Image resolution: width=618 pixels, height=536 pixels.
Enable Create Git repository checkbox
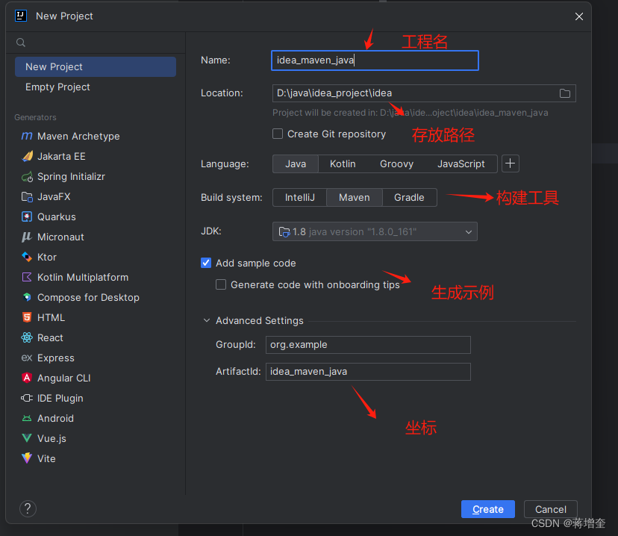click(x=278, y=134)
